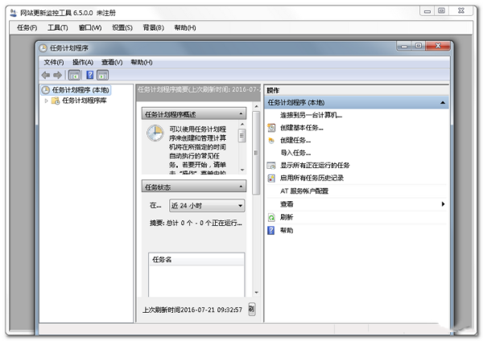Click 摘要: 总计 0 个 summary text
This screenshot has height=341, width=483.
[x=196, y=223]
